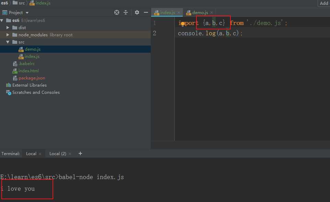Select the .babelrc file
Viewport: 330px width, 202px height.
point(26,64)
